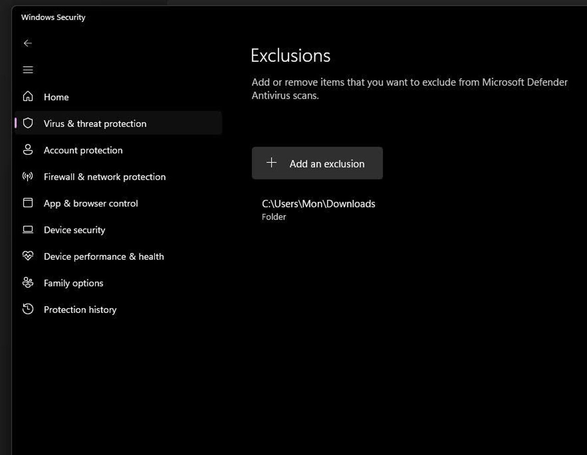Switch to Device performance & health section
This screenshot has width=587, height=455.
pyautogui.click(x=104, y=256)
